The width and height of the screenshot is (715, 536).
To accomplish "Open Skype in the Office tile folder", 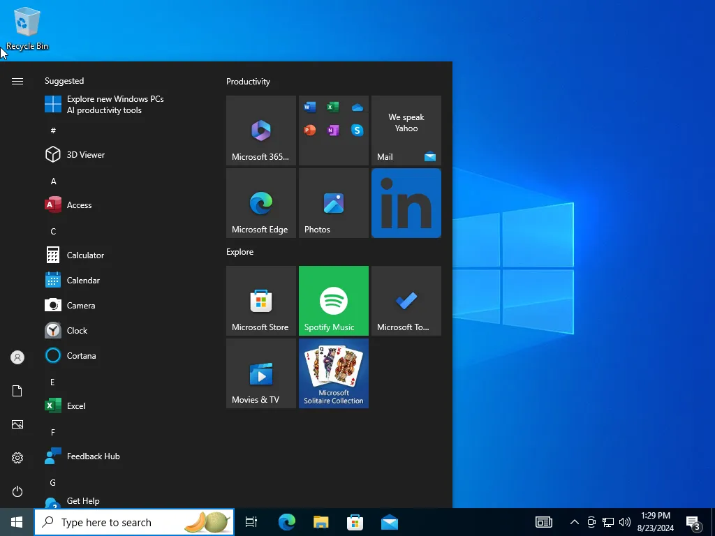I will (x=357, y=131).
